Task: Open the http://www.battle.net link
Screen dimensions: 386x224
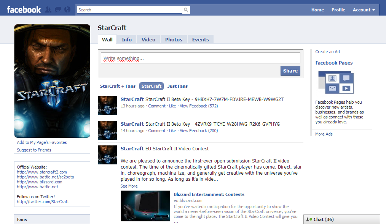Action: pyautogui.click(x=37, y=187)
